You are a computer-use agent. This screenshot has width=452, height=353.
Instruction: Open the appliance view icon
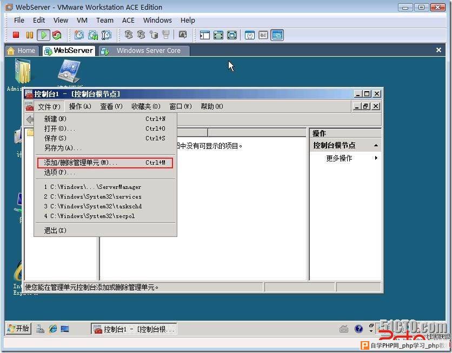(263, 36)
